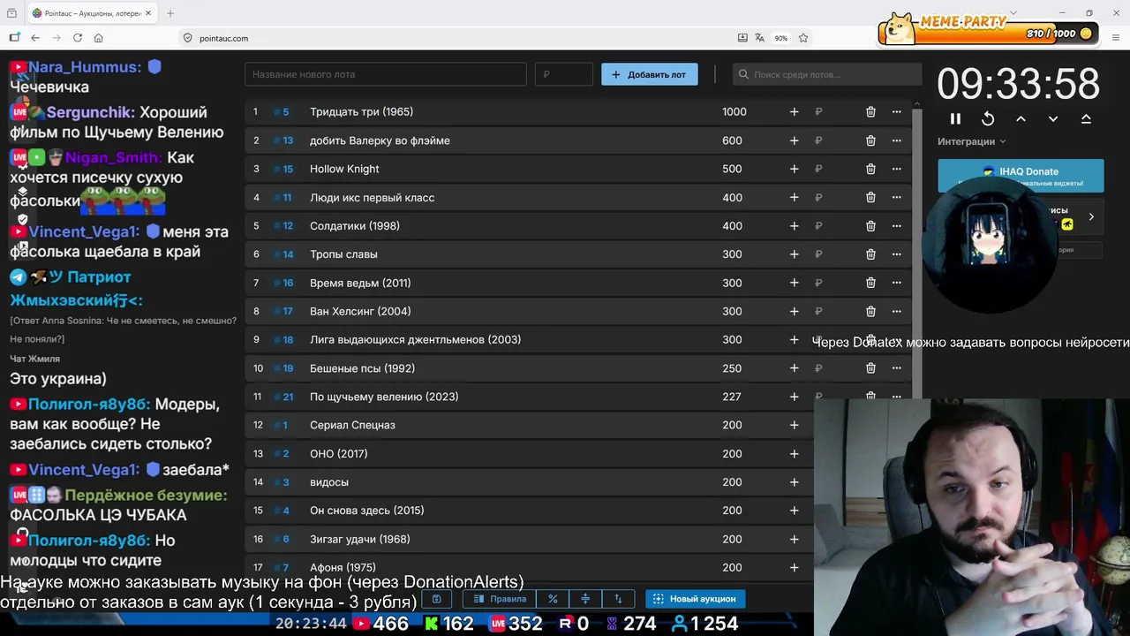Open more options for Hollow Knight lot
1130x636 pixels.
click(896, 169)
